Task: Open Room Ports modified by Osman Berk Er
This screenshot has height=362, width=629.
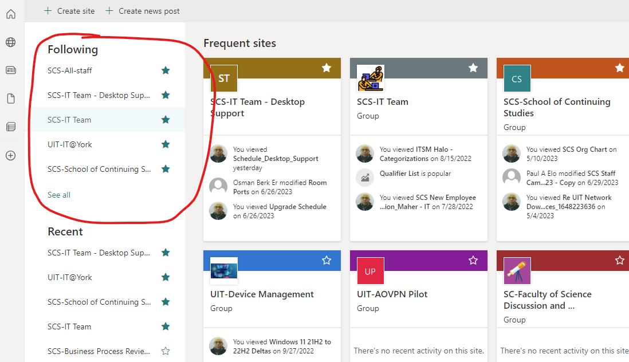Action: [280, 187]
